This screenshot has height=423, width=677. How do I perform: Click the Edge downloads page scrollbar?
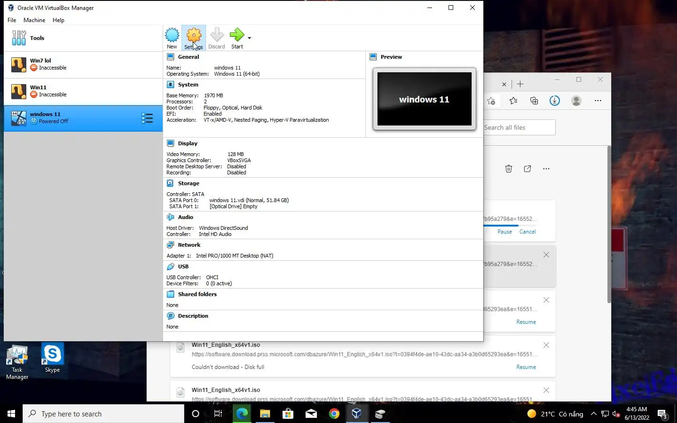tap(609, 224)
